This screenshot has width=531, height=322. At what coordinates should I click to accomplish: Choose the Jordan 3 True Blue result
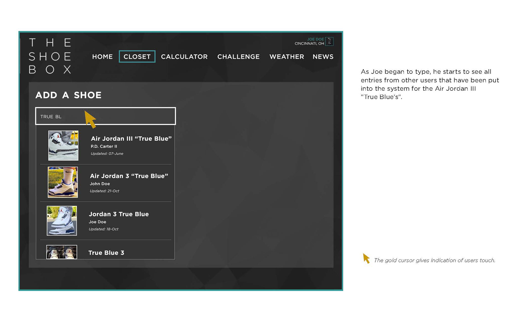tap(119, 214)
